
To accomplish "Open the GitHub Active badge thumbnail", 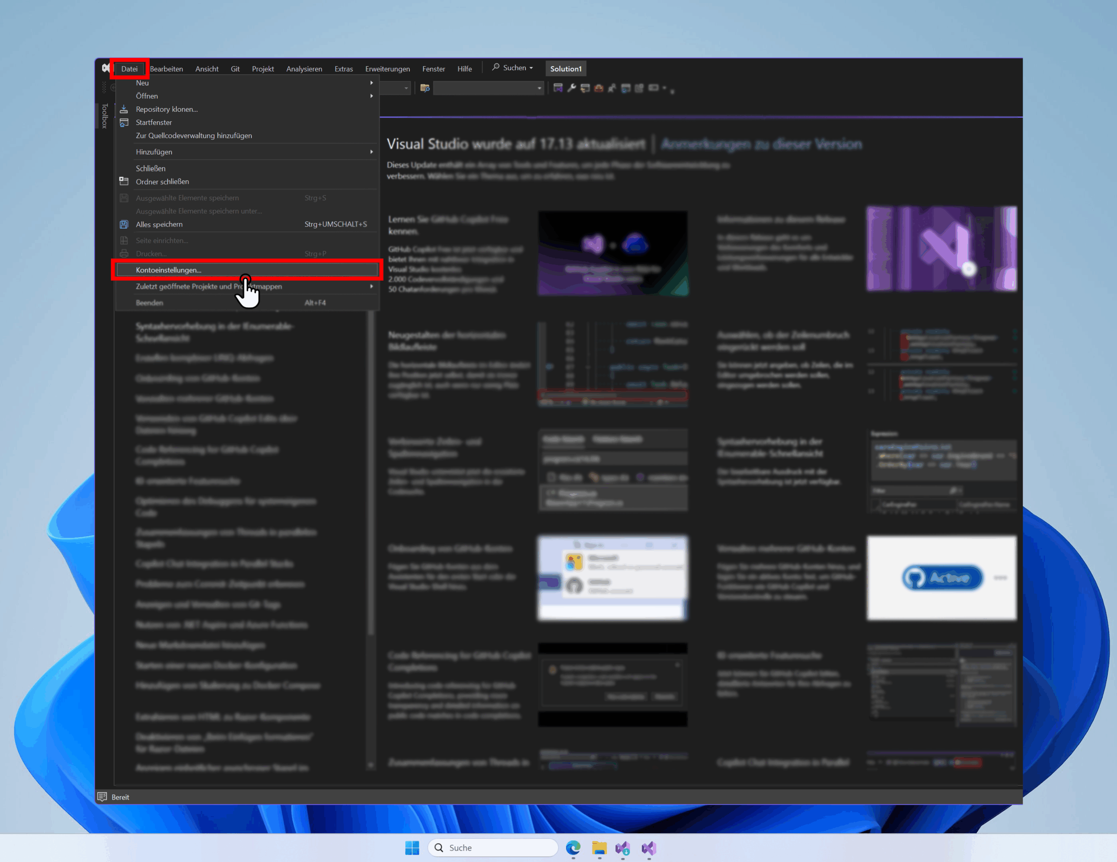I will pos(942,578).
